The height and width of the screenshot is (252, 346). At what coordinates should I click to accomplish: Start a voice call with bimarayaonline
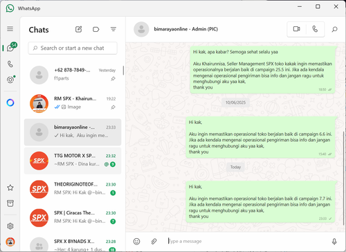point(315,29)
